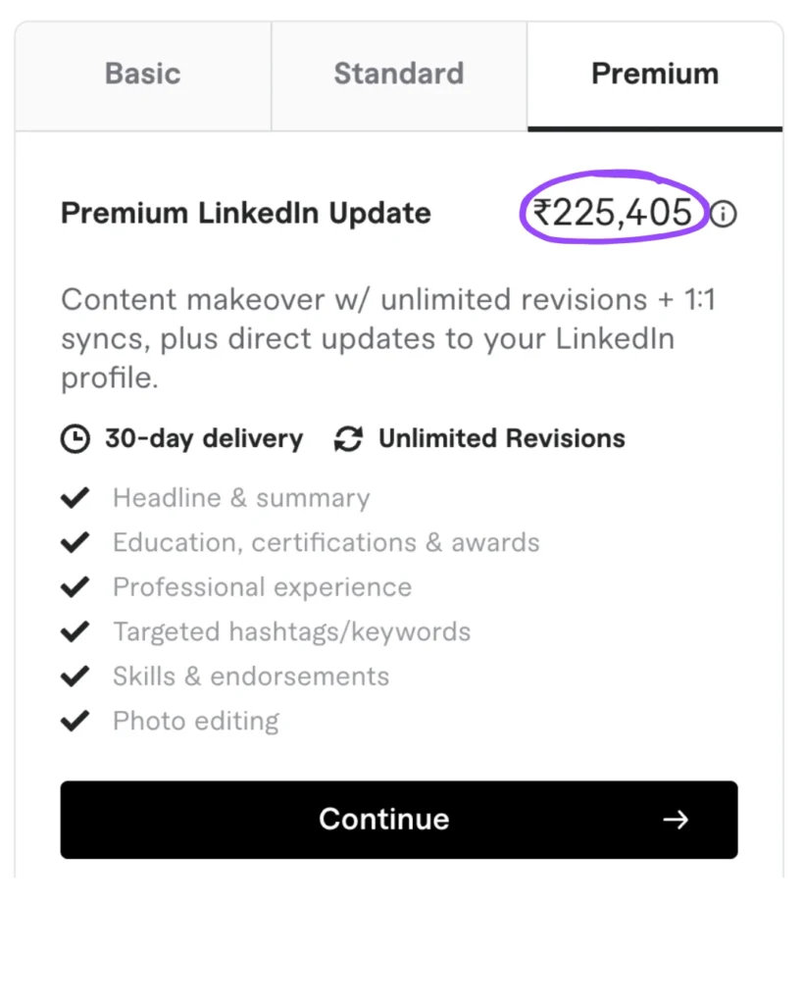The height and width of the screenshot is (1004, 803).
Task: Click the Photo editing feature text
Action: tap(196, 722)
